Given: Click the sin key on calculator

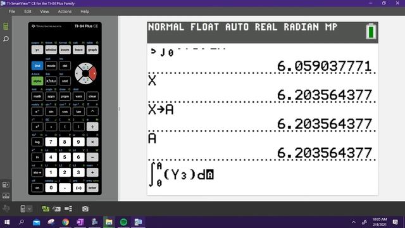Looking at the screenshot, I should coord(51,111).
